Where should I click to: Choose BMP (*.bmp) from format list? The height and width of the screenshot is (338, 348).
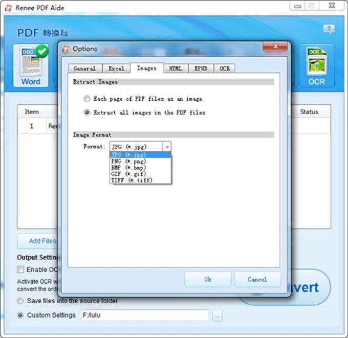[141, 168]
